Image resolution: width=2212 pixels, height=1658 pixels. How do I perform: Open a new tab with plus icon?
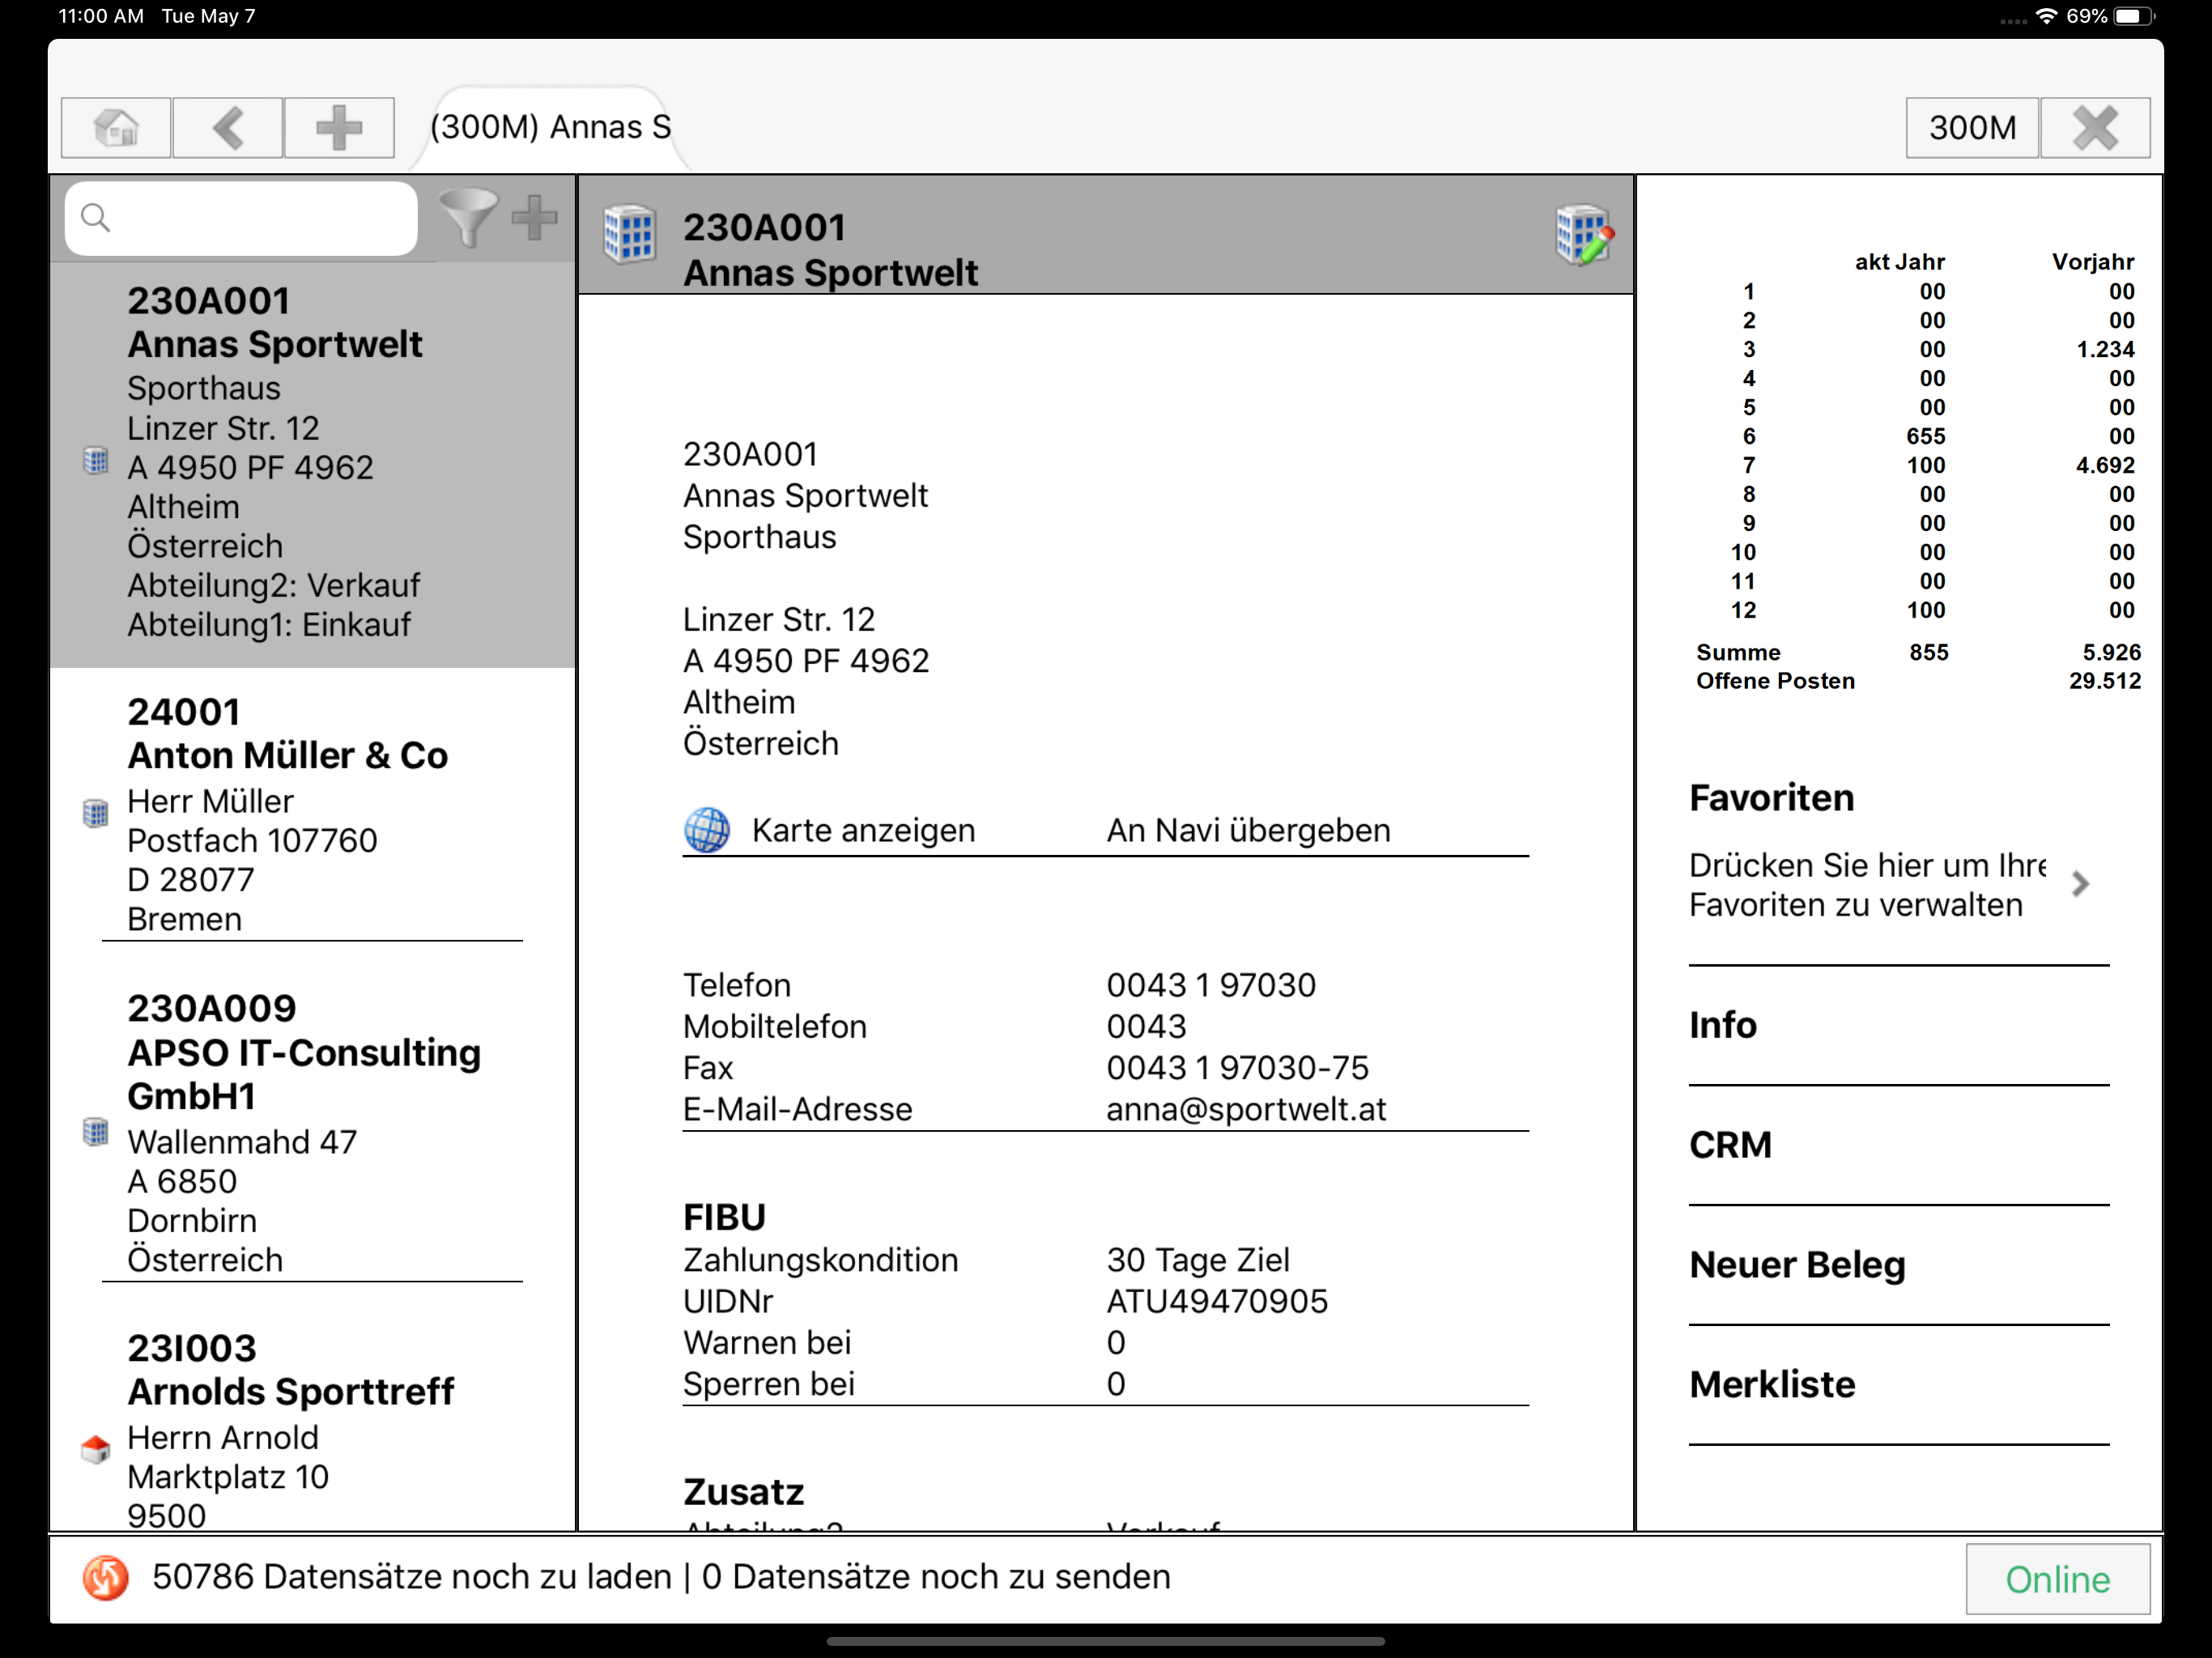(x=339, y=128)
